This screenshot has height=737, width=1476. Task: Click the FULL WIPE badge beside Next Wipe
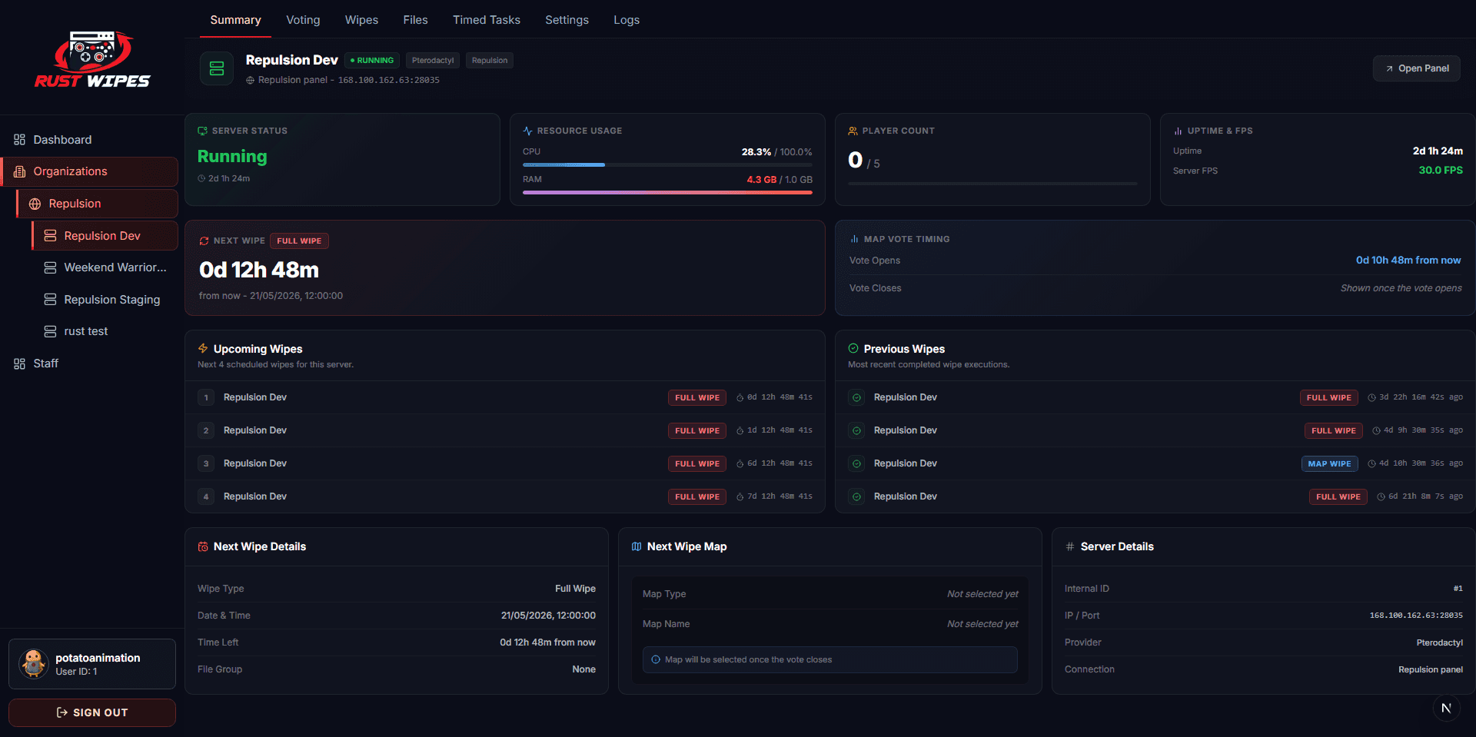tap(299, 241)
